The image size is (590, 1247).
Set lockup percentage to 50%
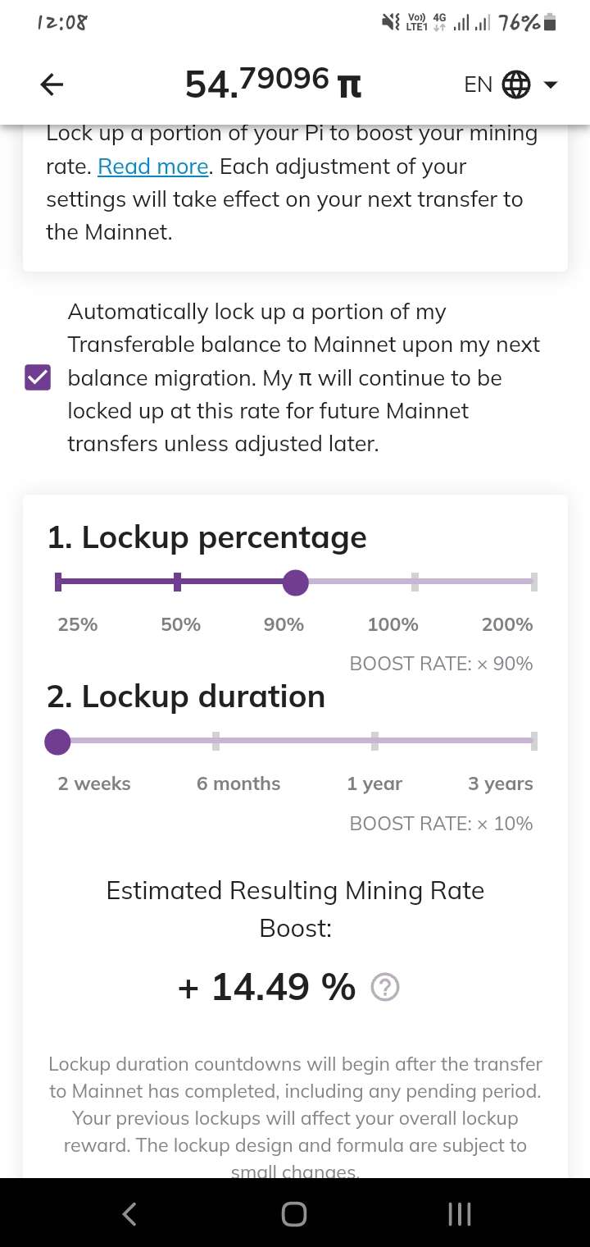coord(177,582)
